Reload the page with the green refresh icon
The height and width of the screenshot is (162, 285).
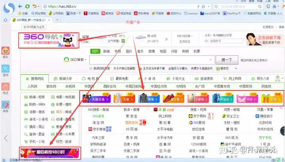(27, 7)
